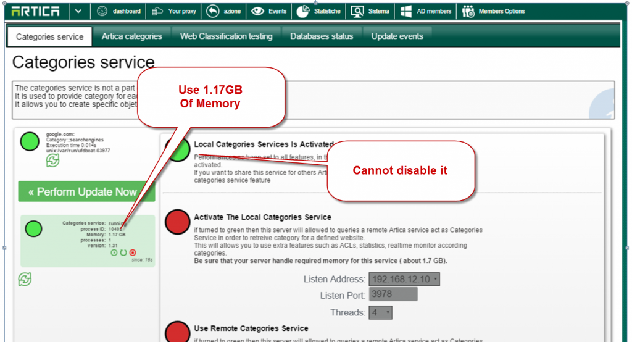Open the Events menu
632x342 pixels.
coord(269,11)
